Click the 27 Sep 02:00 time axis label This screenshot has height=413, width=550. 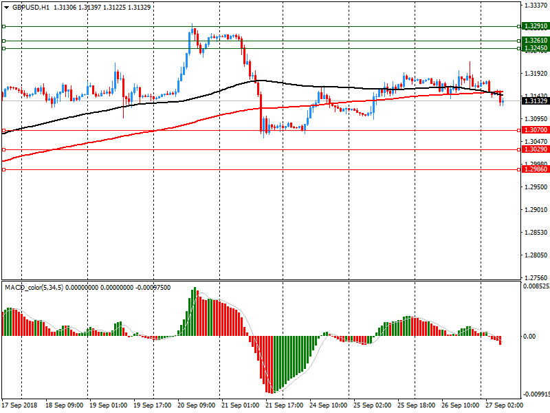504,406
